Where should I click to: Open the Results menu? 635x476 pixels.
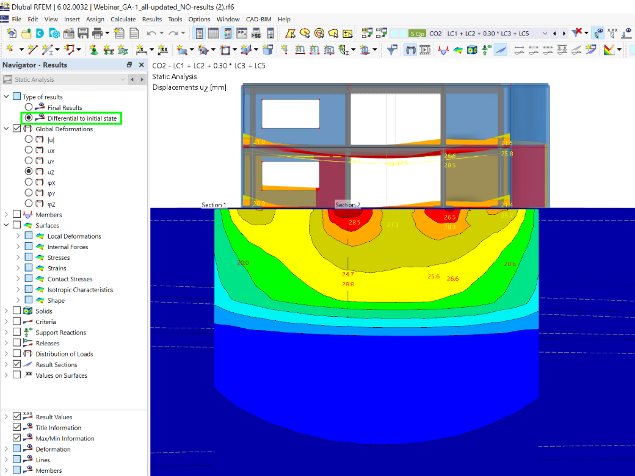pos(152,19)
